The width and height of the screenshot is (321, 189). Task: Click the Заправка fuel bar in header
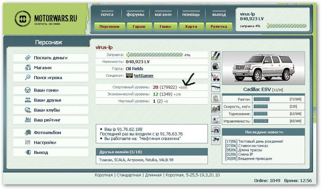click(286, 26)
